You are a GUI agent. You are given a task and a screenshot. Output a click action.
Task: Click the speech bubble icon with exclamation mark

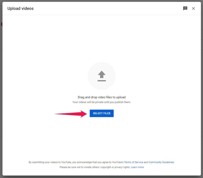tap(185, 8)
